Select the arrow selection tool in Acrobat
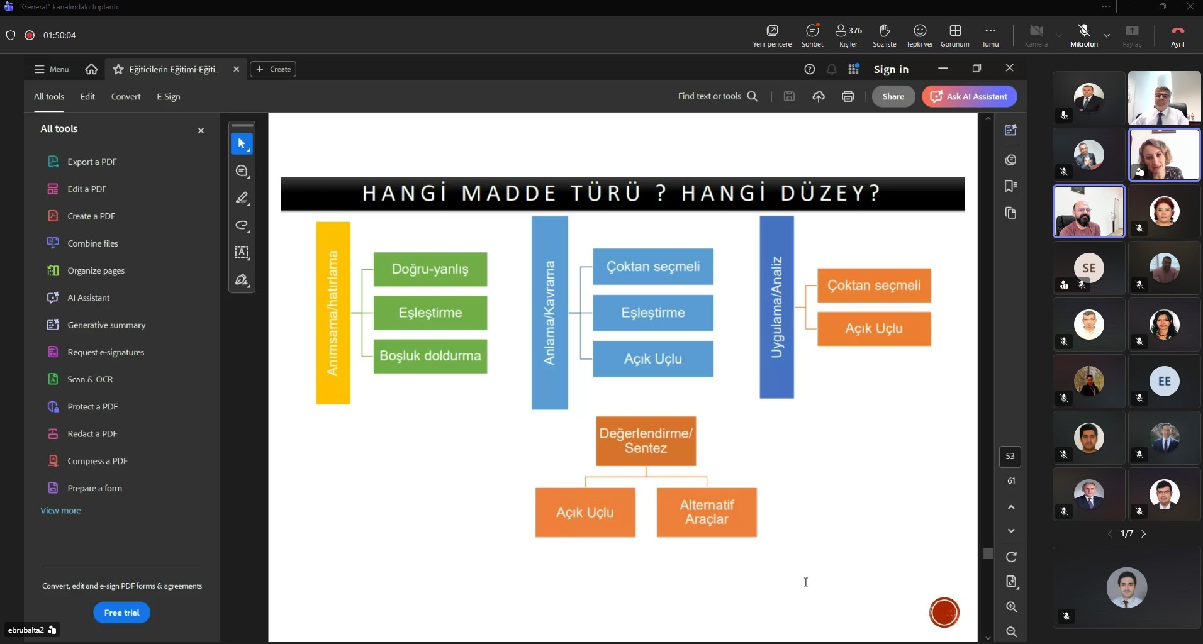 tap(242, 144)
